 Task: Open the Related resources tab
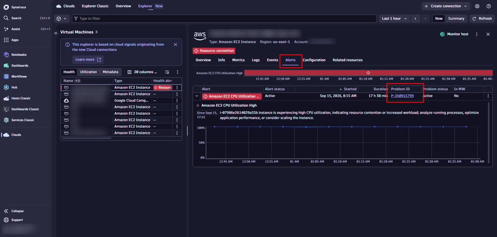coord(347,60)
